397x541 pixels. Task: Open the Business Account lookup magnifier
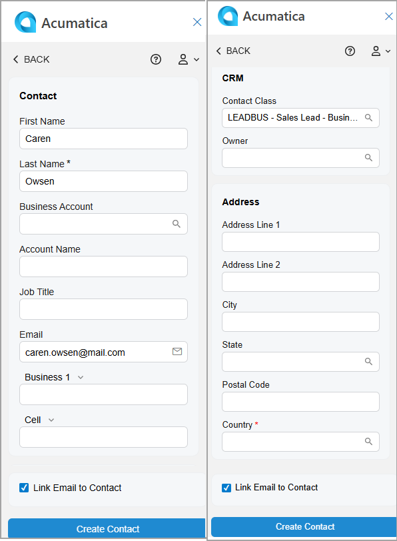177,224
